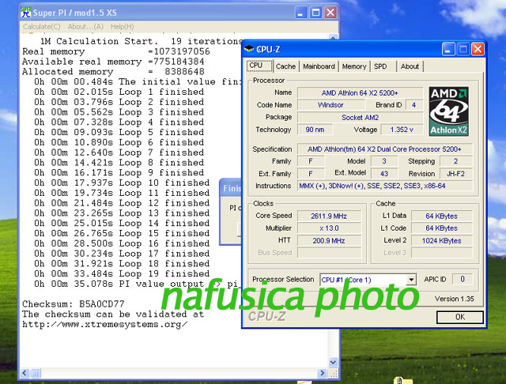The width and height of the screenshot is (506, 384).
Task: Open the Calculate(C) menu in Super PI
Action: 41,27
